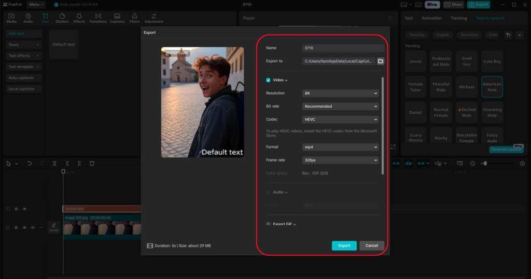The image size is (531, 279).
Task: Open the Captions panel icon
Action: [117, 18]
